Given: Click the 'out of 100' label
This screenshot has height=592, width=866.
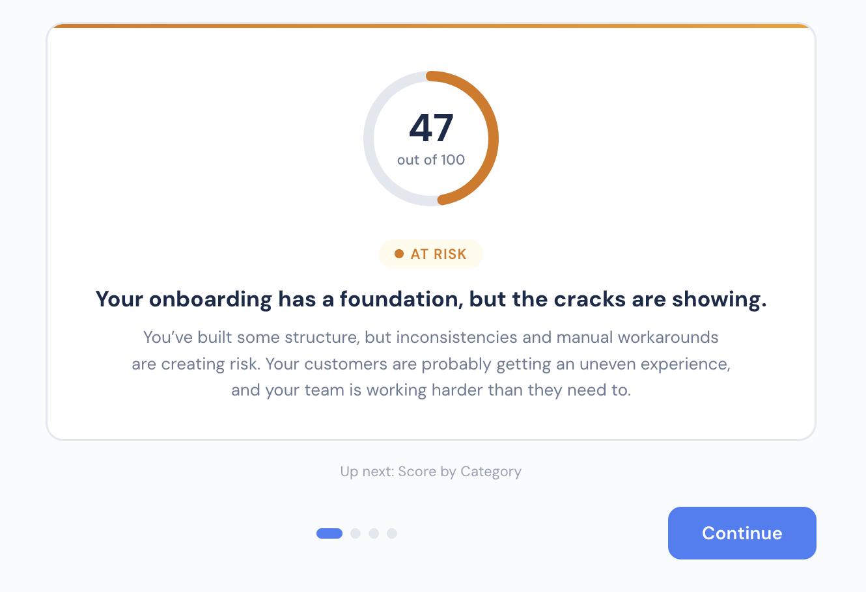Looking at the screenshot, I should click(431, 159).
